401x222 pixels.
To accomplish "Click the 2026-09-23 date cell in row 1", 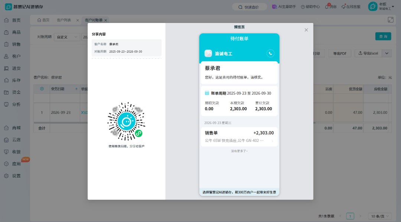I will pyautogui.click(x=61, y=112).
